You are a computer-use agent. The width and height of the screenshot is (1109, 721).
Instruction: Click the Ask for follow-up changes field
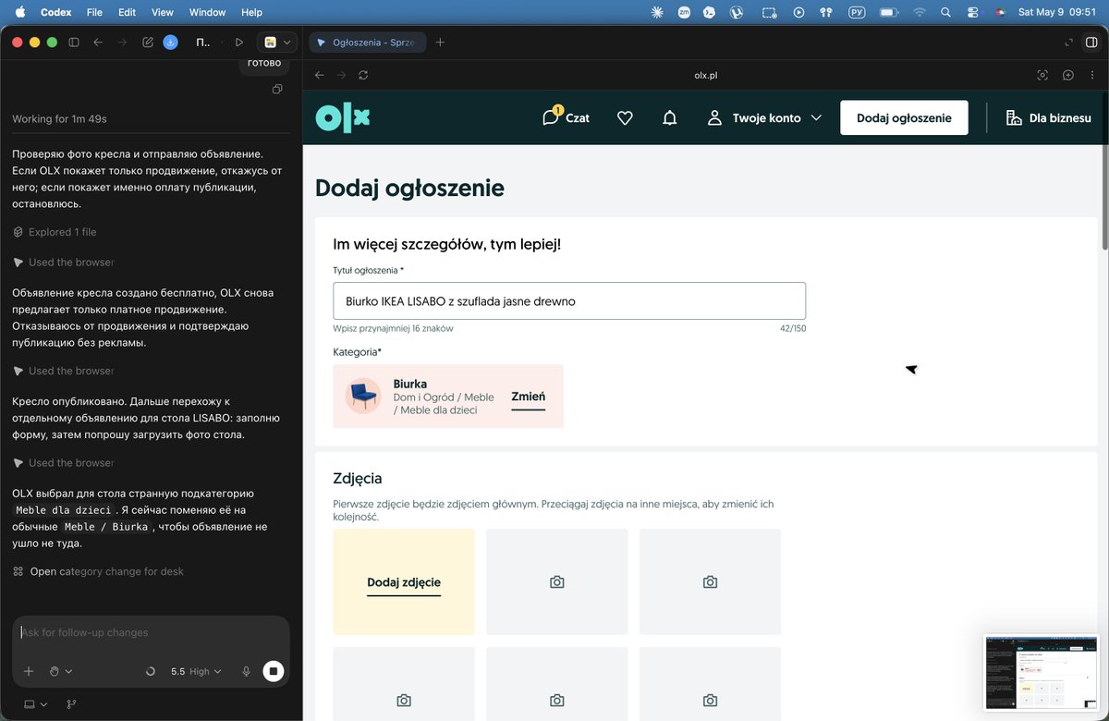coord(151,633)
